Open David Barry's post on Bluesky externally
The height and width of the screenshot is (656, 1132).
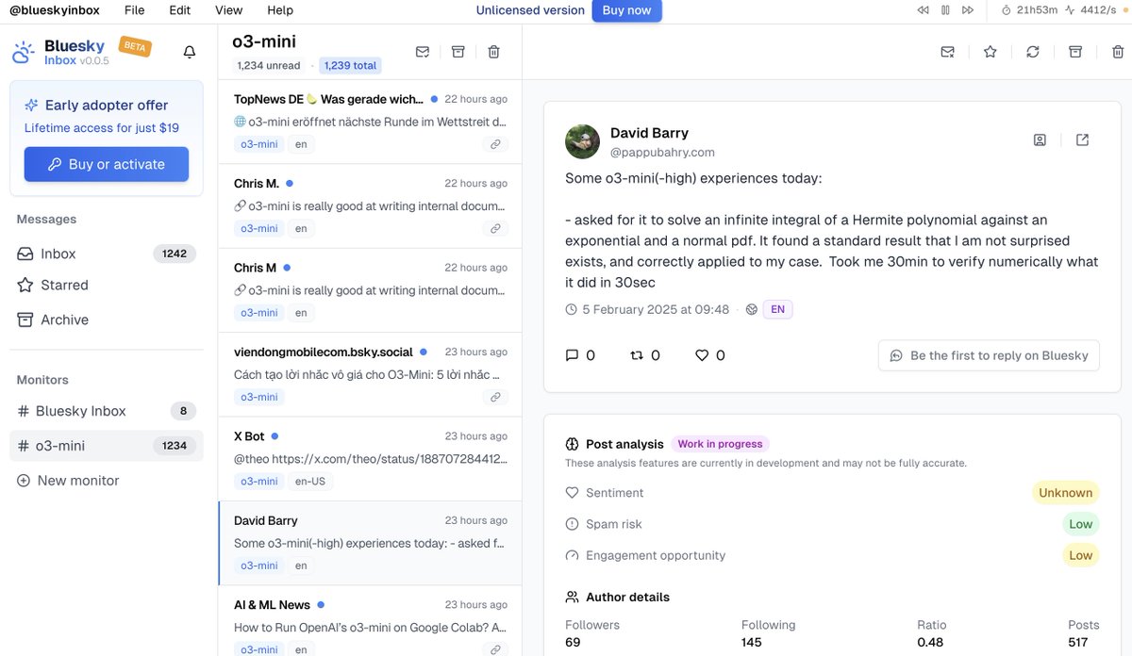(x=1082, y=139)
